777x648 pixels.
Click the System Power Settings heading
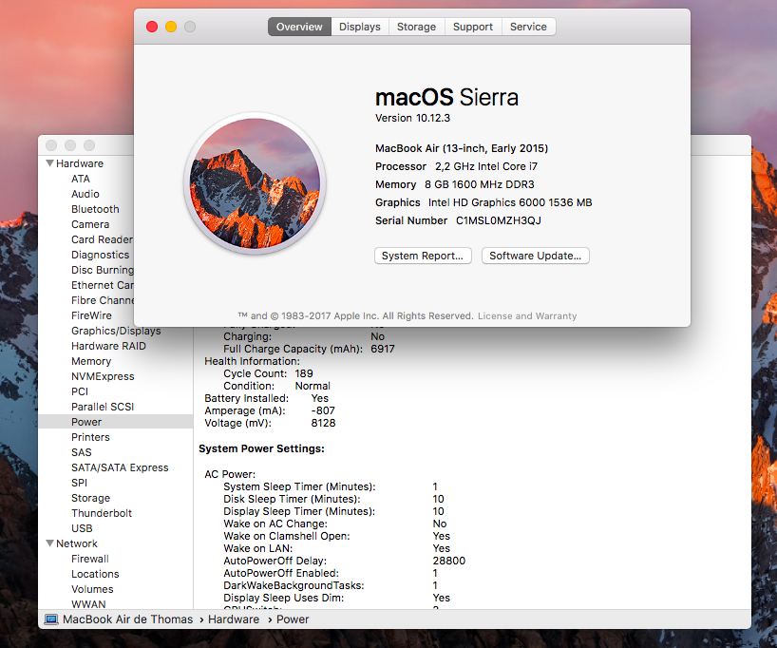[x=261, y=448]
